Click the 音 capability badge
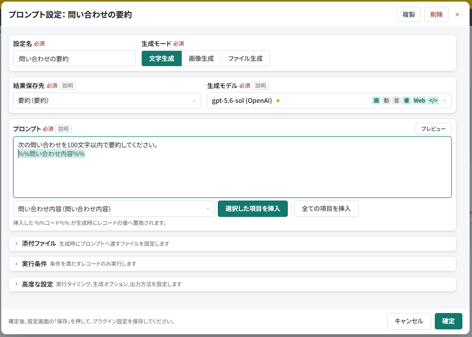472x337 pixels. [x=396, y=100]
